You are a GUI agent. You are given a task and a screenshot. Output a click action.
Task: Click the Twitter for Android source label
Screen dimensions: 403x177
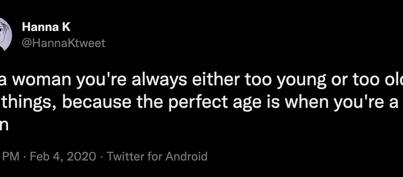coord(157,156)
